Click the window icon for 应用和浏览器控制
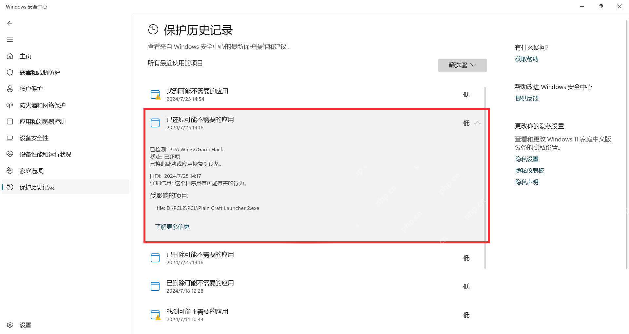629x334 pixels. (10, 121)
